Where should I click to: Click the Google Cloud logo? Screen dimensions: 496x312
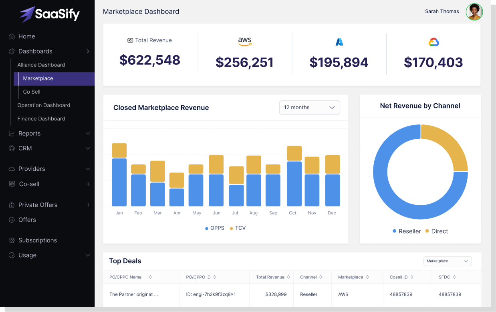434,42
